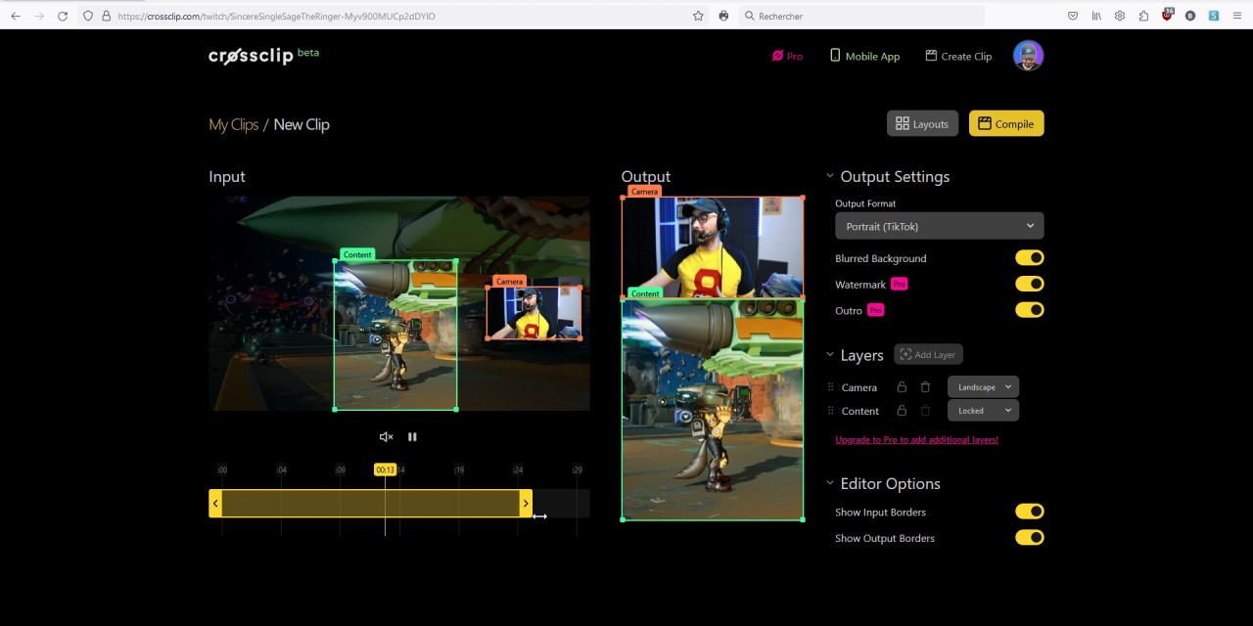
Task: Pause the input video playback
Action: coord(412,437)
